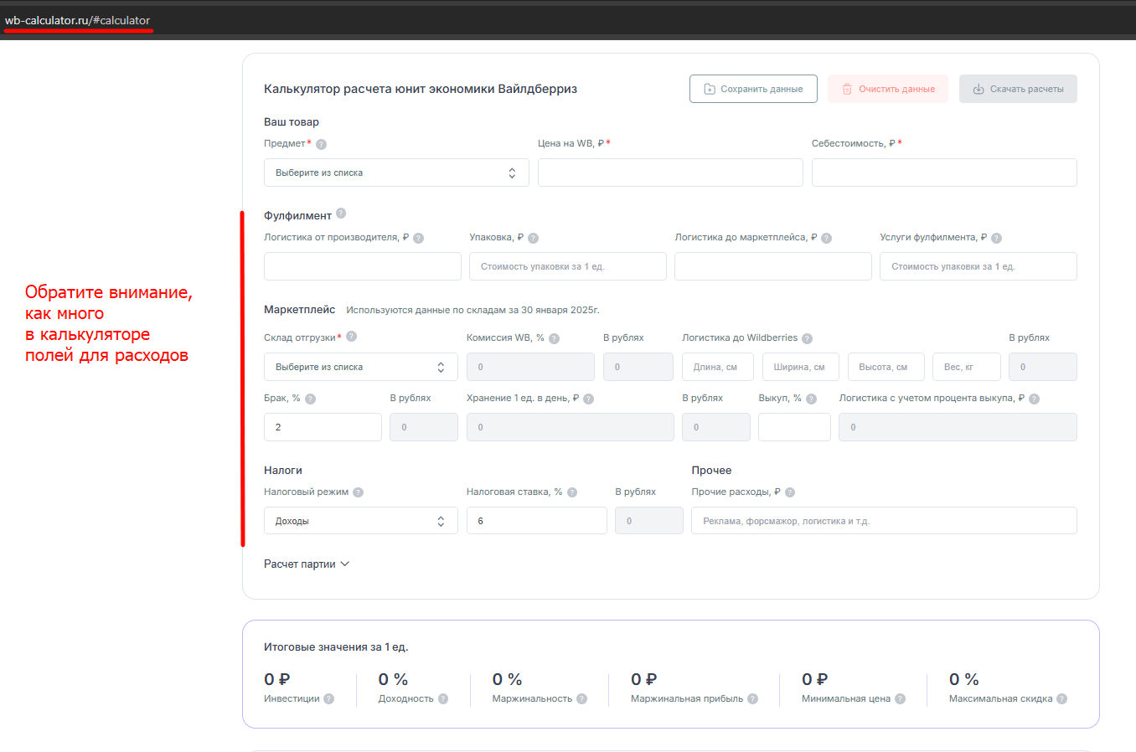Screen dimensions: 1136x752
Task: Click the help icon by Склад отгрузки
Action: click(352, 337)
